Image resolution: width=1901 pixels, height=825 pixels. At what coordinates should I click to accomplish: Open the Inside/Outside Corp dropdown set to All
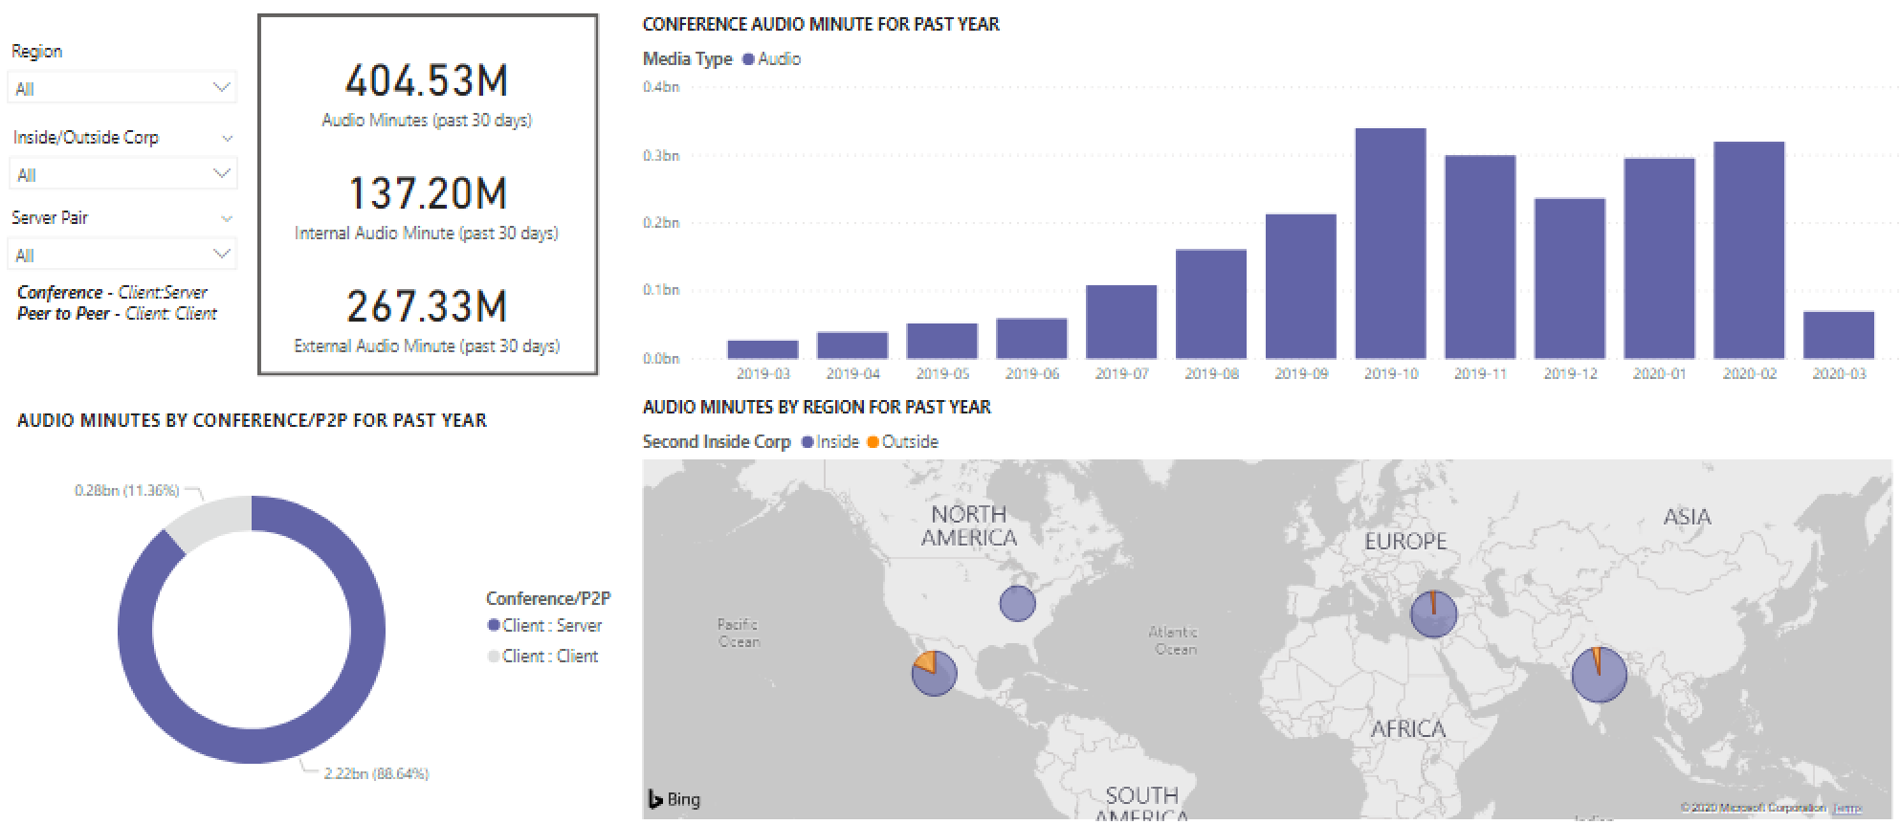pos(122,174)
